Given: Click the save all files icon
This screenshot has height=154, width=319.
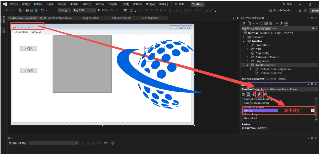Looking at the screenshot, I should tap(36, 10).
